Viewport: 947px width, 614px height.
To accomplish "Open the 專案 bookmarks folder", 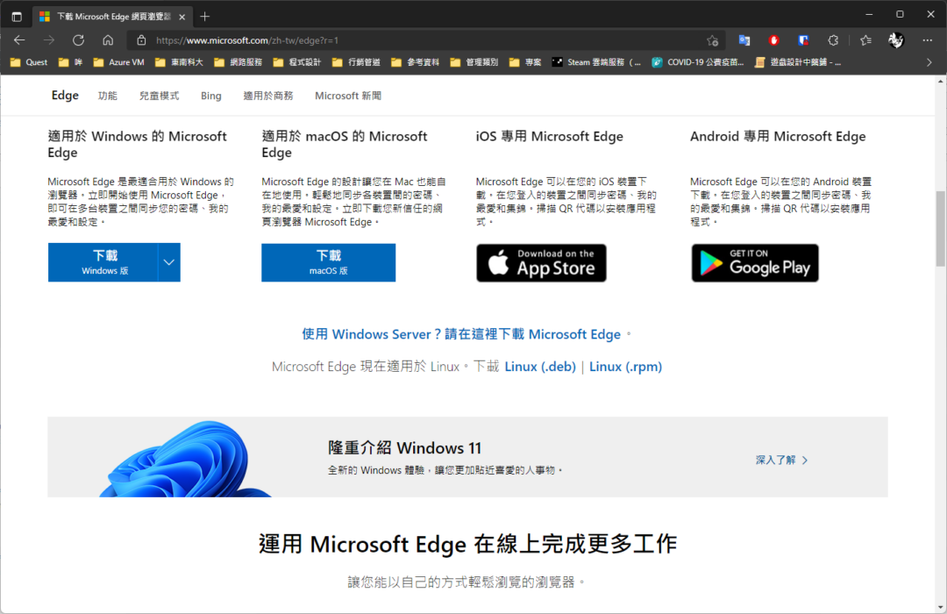I will click(x=525, y=62).
